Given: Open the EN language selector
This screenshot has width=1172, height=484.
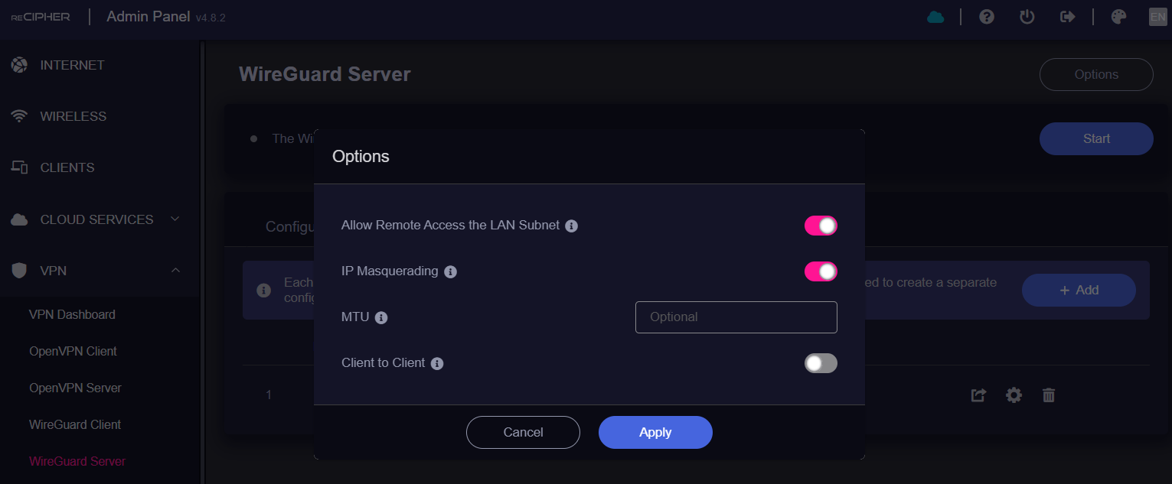Looking at the screenshot, I should click(1157, 17).
